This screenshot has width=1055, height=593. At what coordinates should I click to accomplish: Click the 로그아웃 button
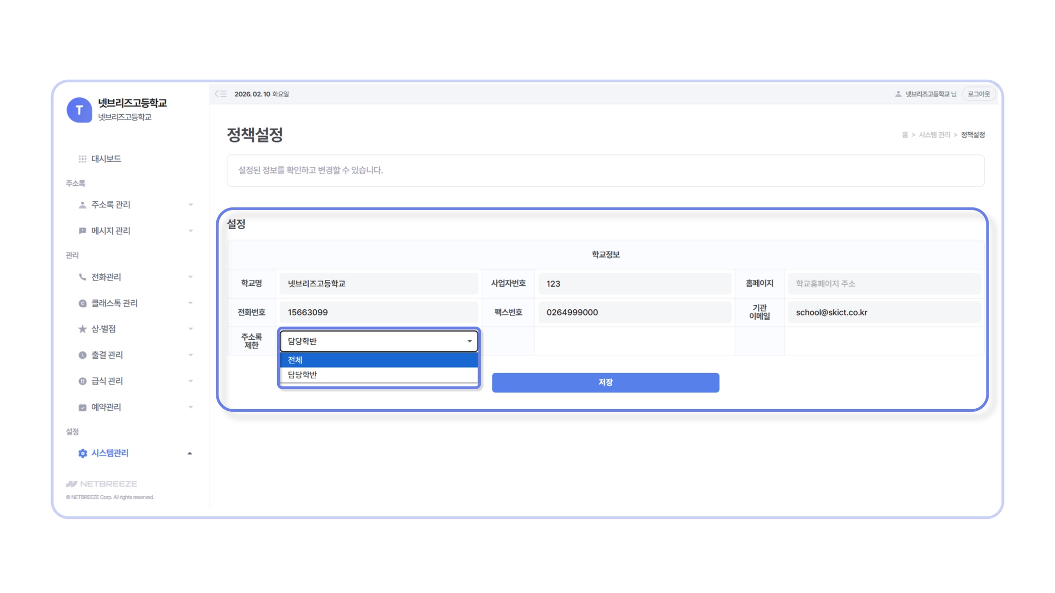(x=978, y=94)
